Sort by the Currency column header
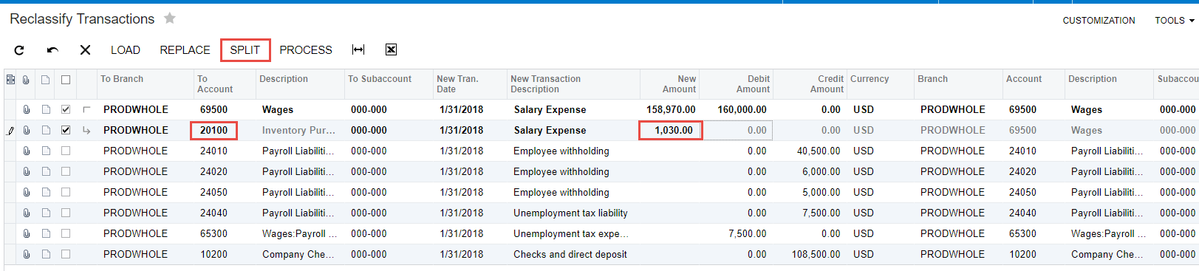Screen dimensions: 1199x271 coord(881,84)
